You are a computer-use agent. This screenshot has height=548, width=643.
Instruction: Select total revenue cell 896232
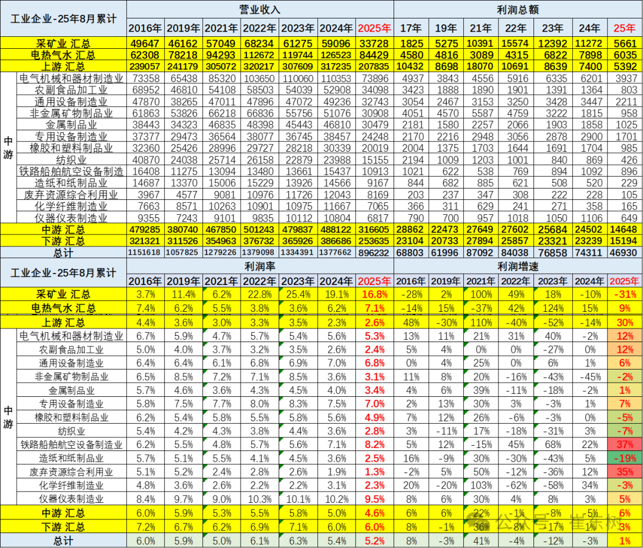(374, 252)
